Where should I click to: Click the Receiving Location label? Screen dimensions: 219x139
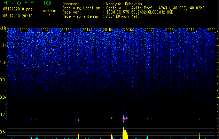[81, 8]
